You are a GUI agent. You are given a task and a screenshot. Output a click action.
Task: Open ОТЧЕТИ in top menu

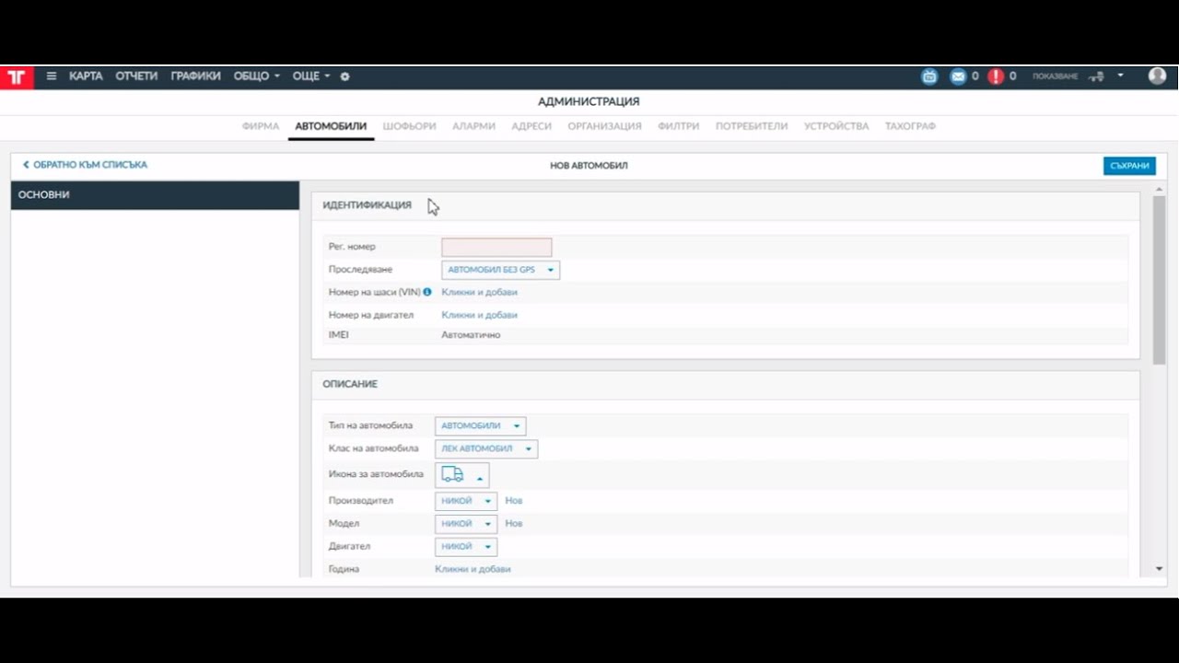(136, 76)
